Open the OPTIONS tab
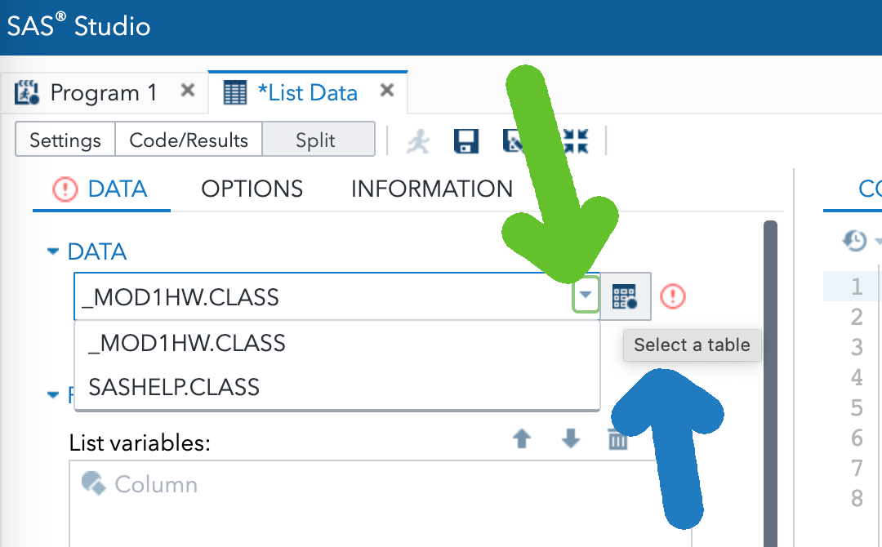Viewport: 882px width, 547px height. [x=252, y=189]
